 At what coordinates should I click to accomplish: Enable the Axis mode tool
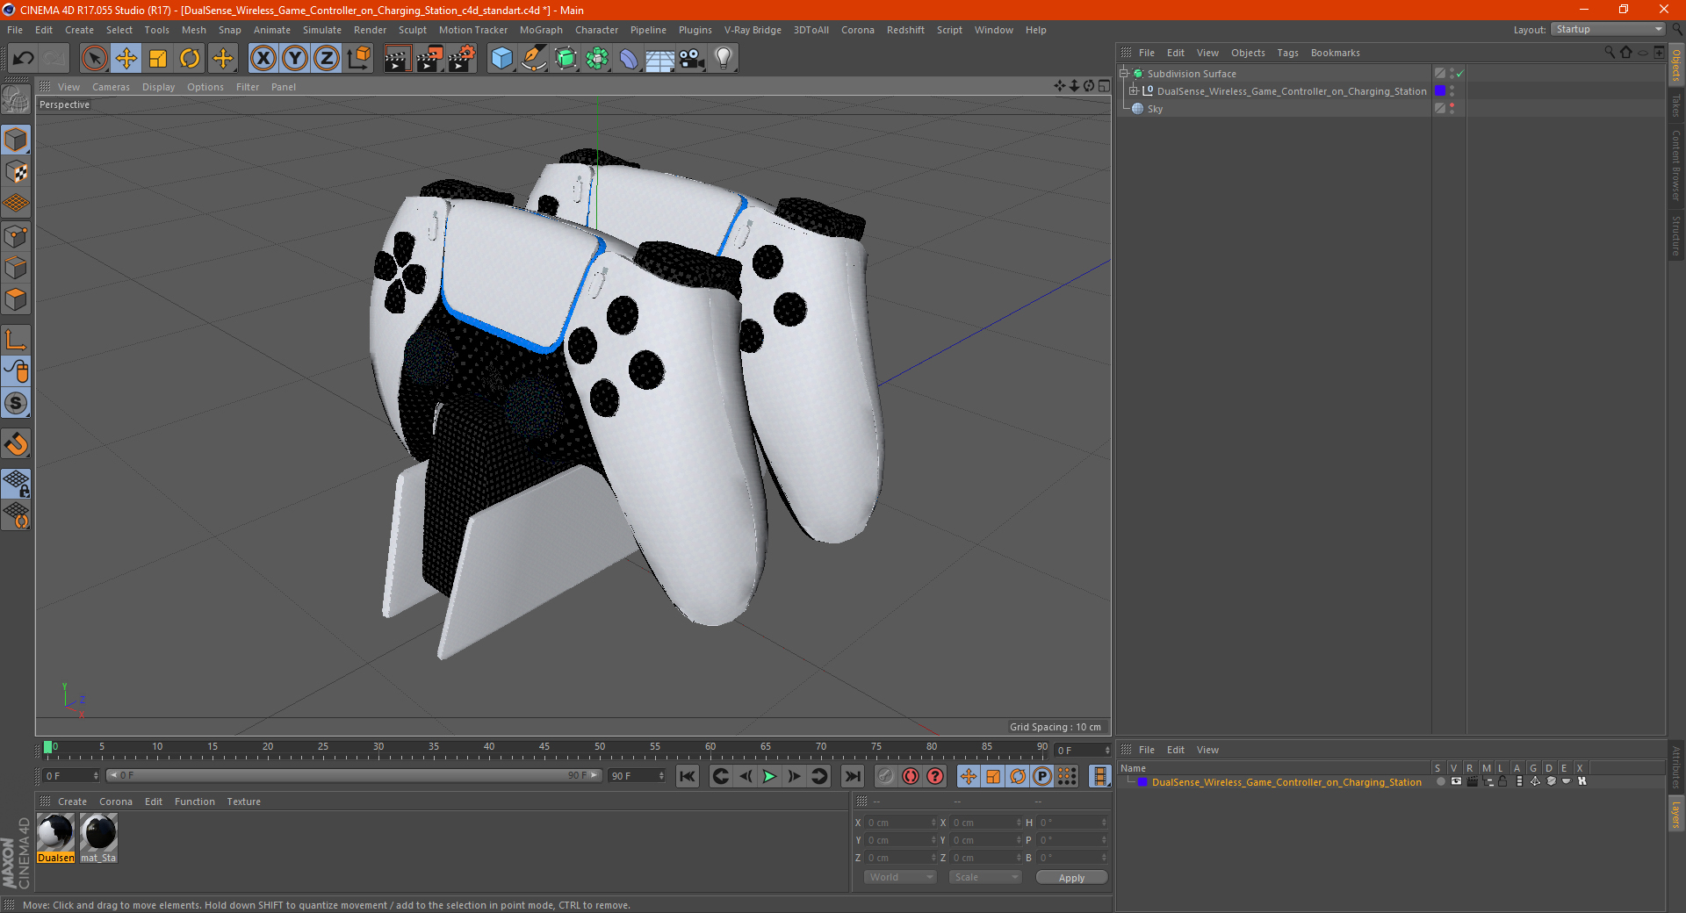point(16,340)
